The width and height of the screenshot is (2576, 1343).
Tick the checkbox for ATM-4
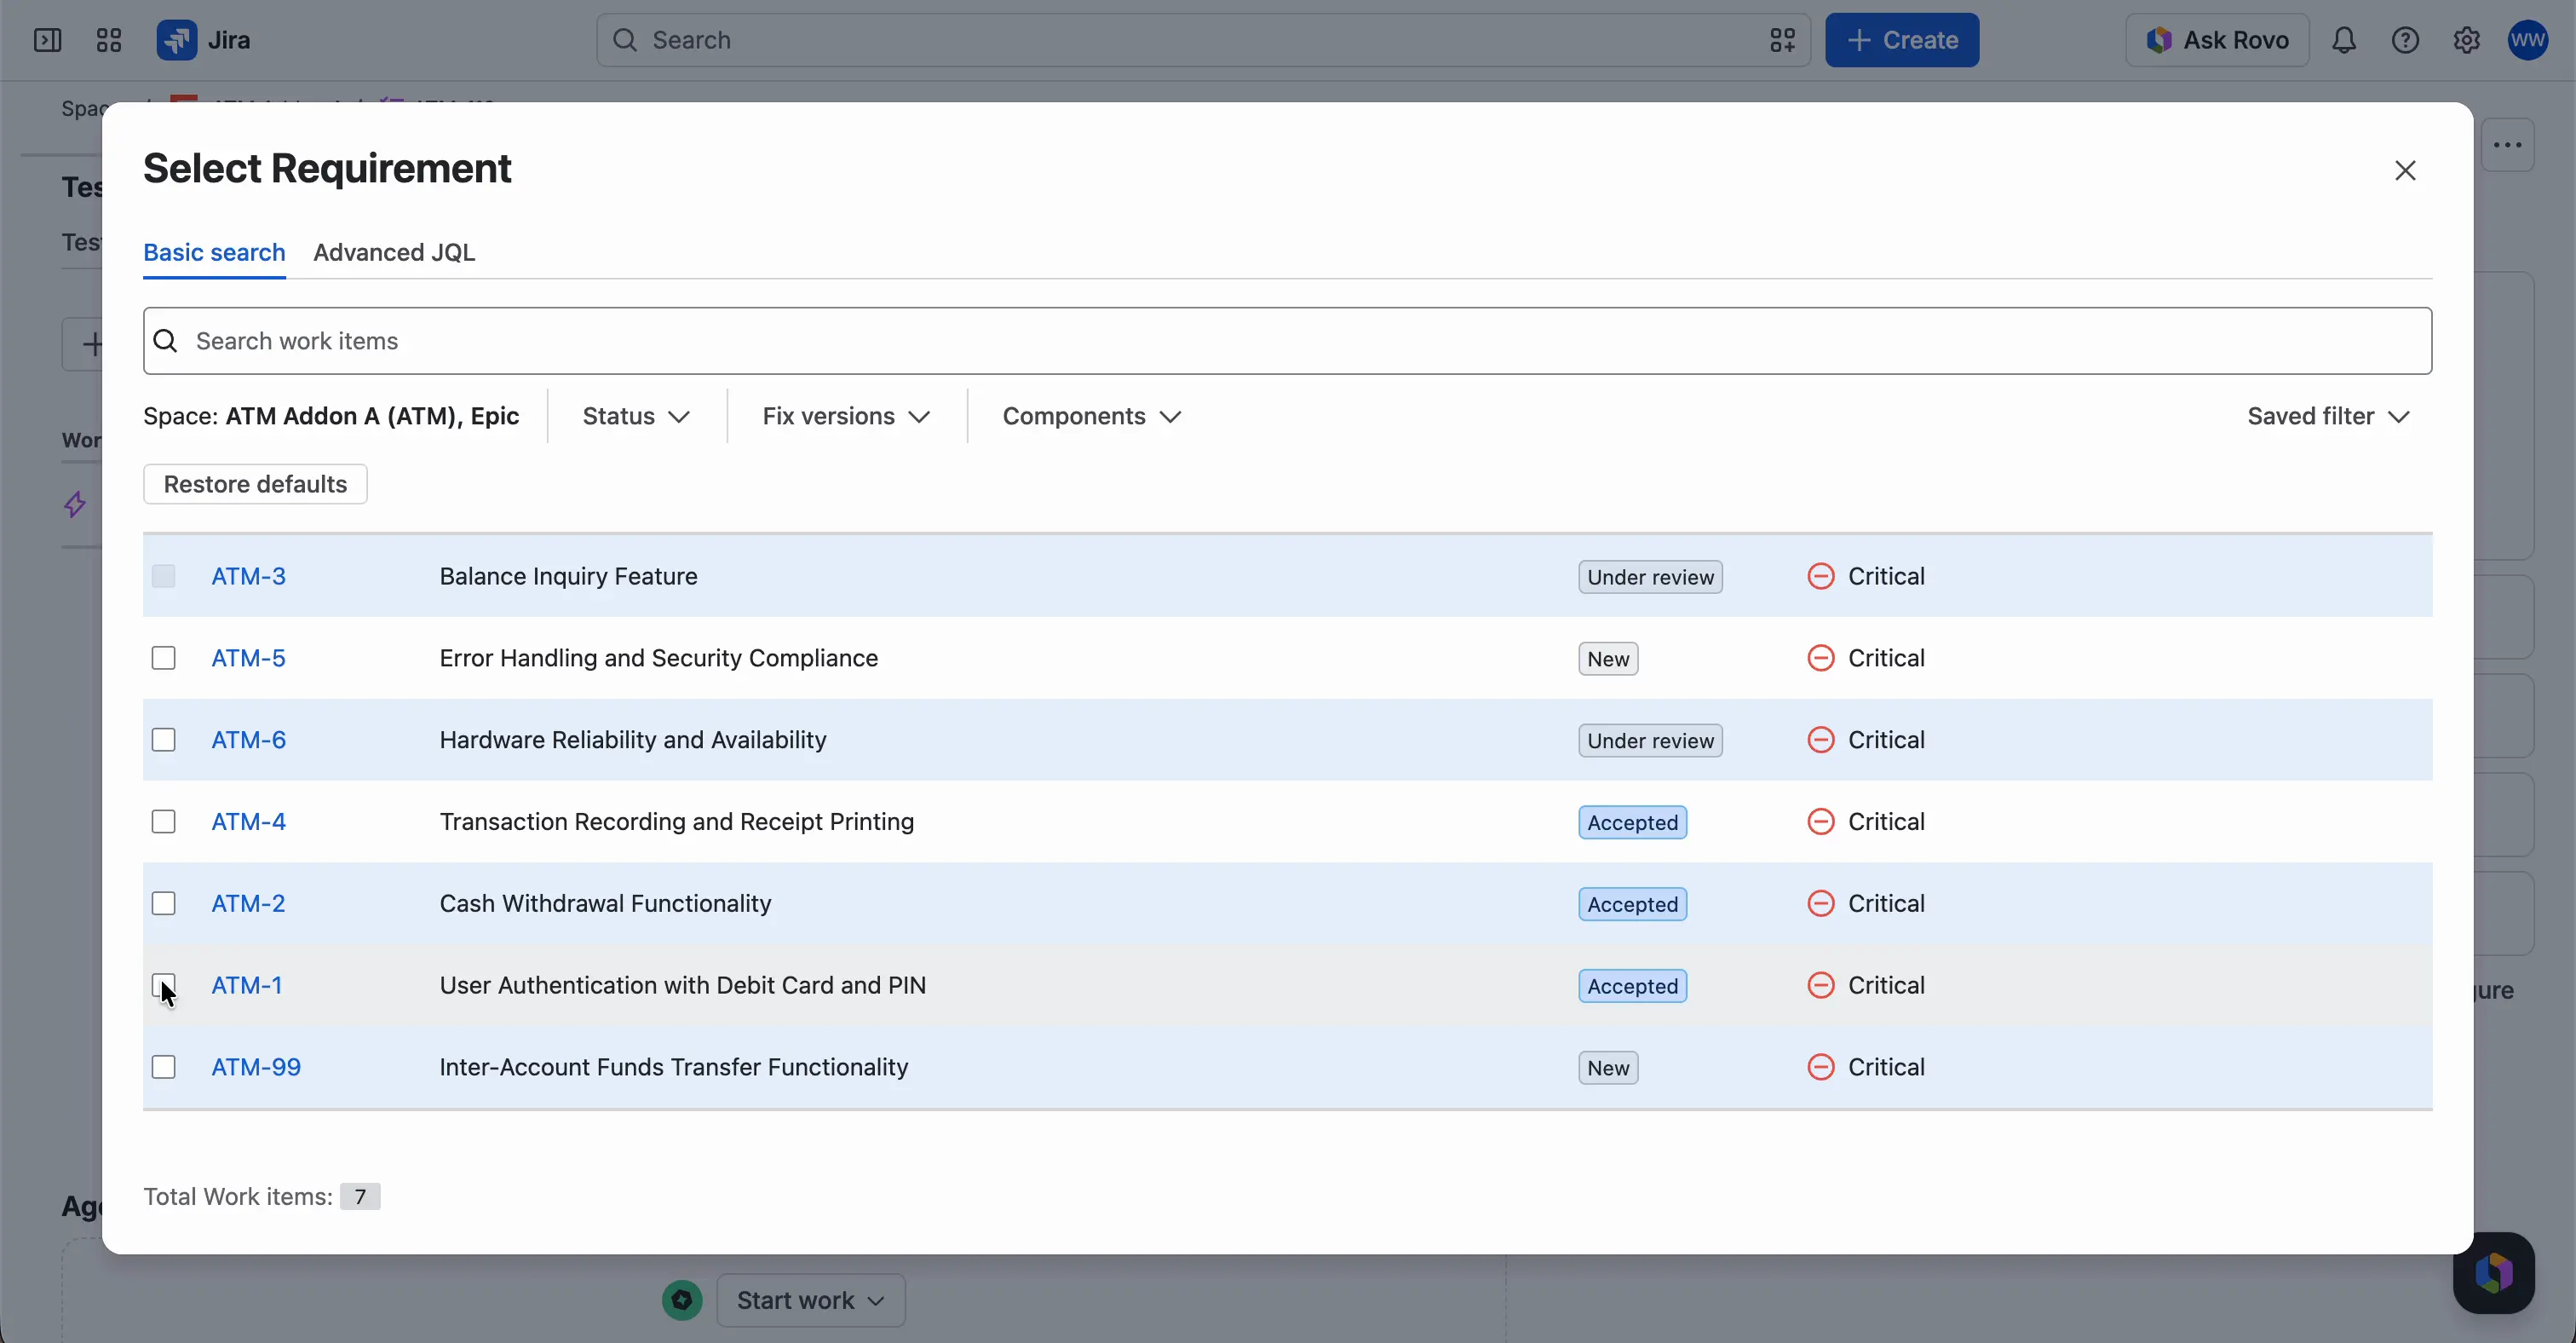pos(163,822)
